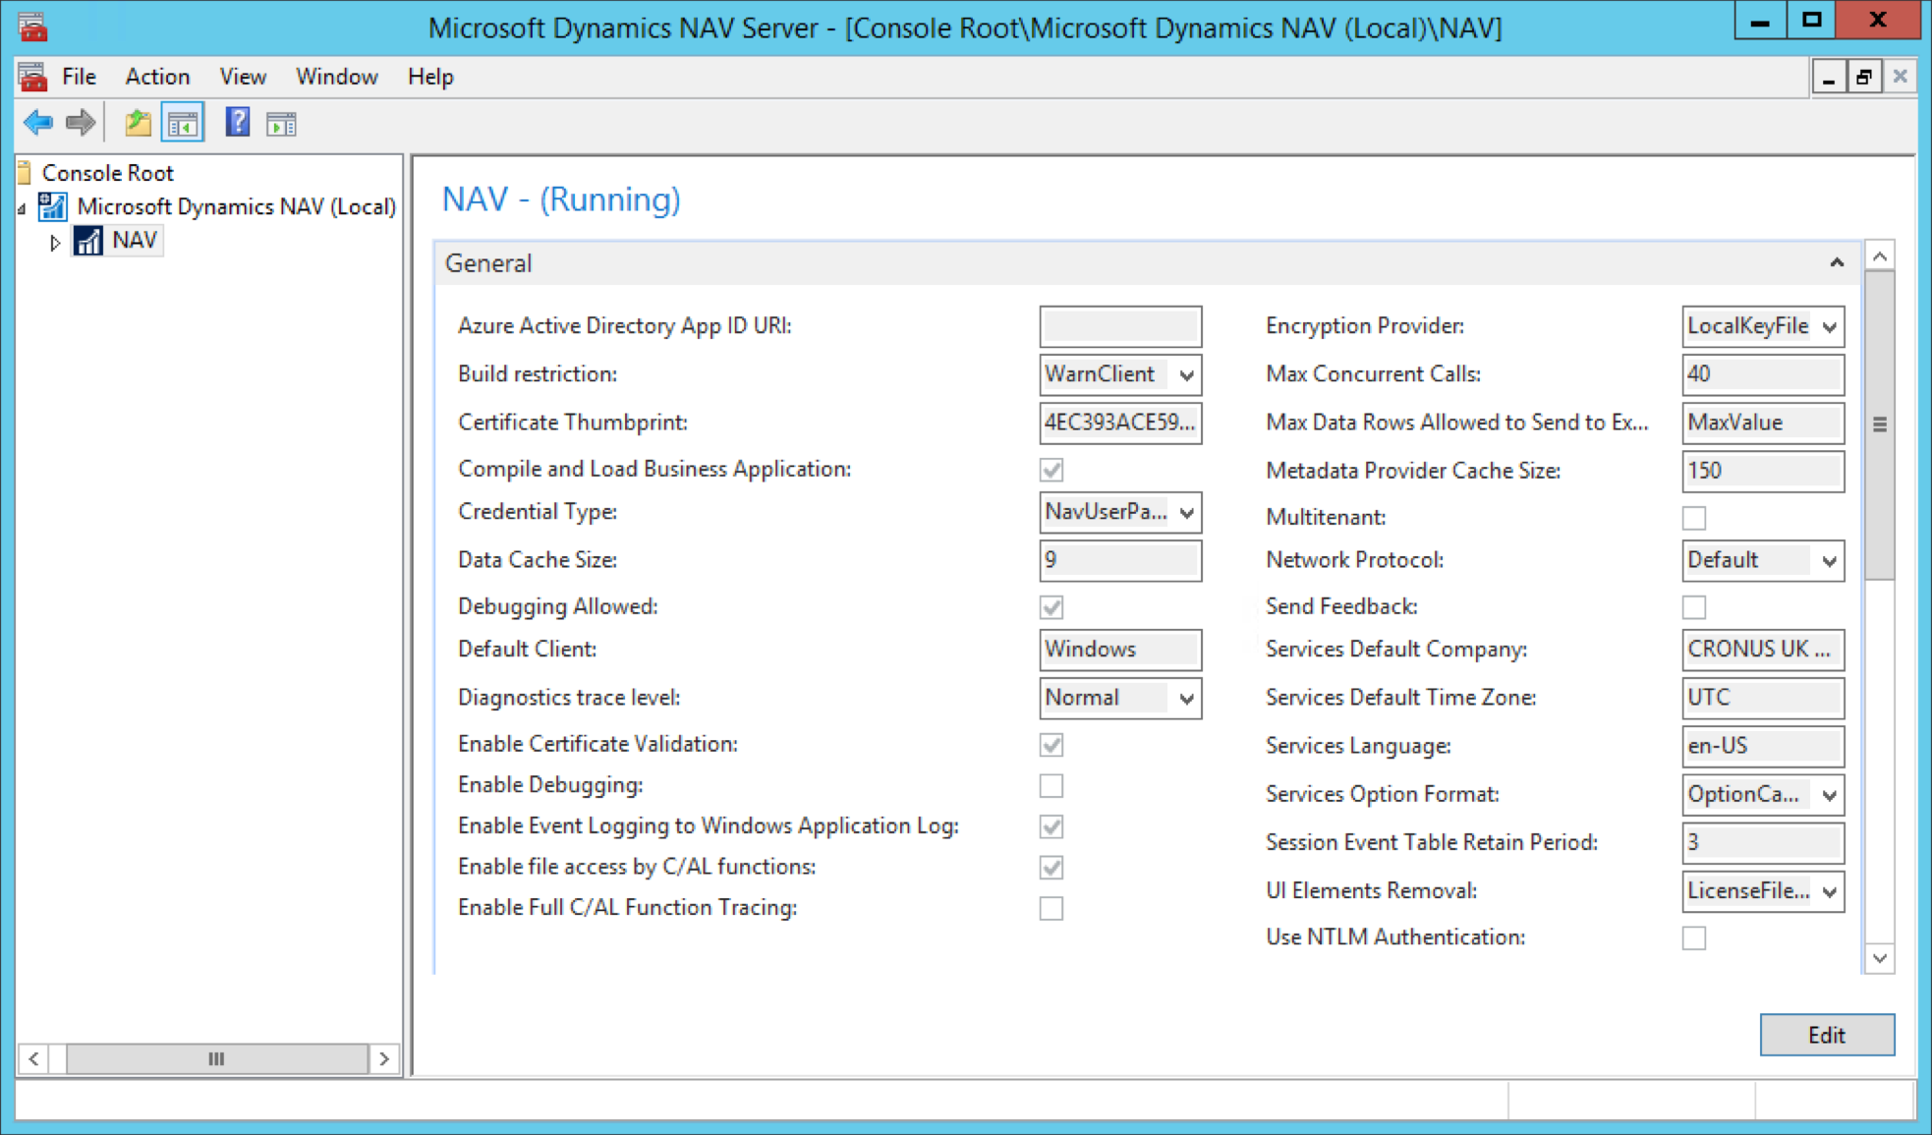Viewport: 1932px width, 1135px height.
Task: Click the Azure Active Directory App ID URI field
Action: coord(1120,326)
